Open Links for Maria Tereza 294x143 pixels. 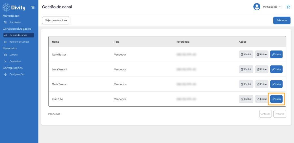[276, 84]
